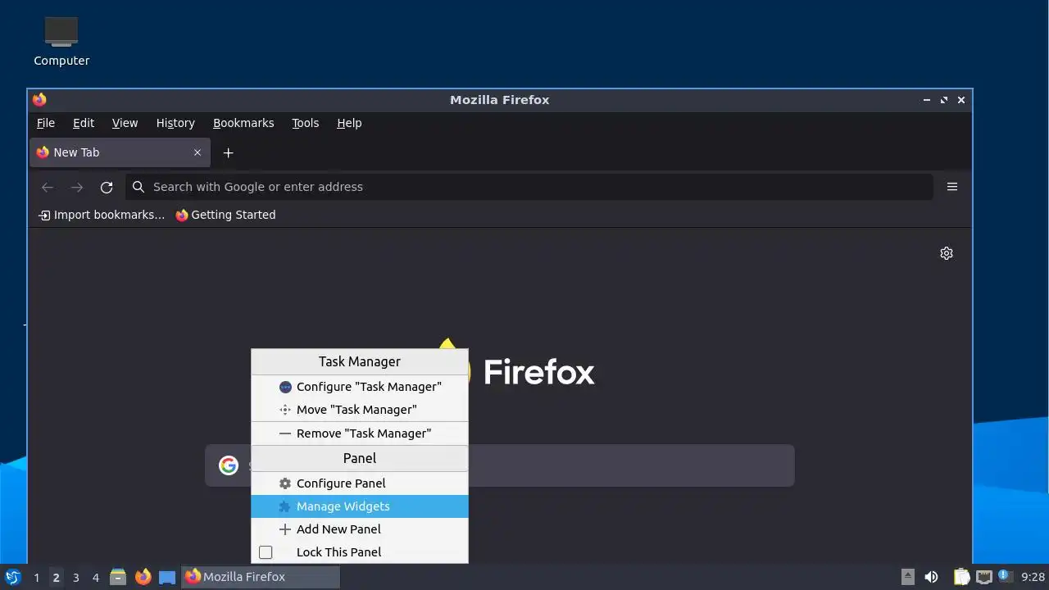Select Configure Panel in context menu

pos(360,483)
